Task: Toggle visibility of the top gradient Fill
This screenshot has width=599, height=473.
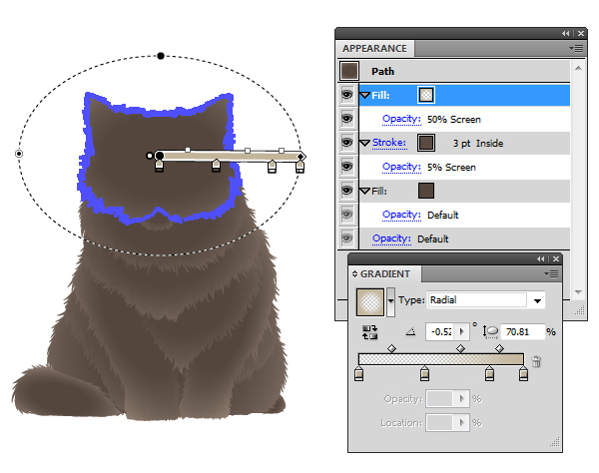Action: click(x=346, y=94)
